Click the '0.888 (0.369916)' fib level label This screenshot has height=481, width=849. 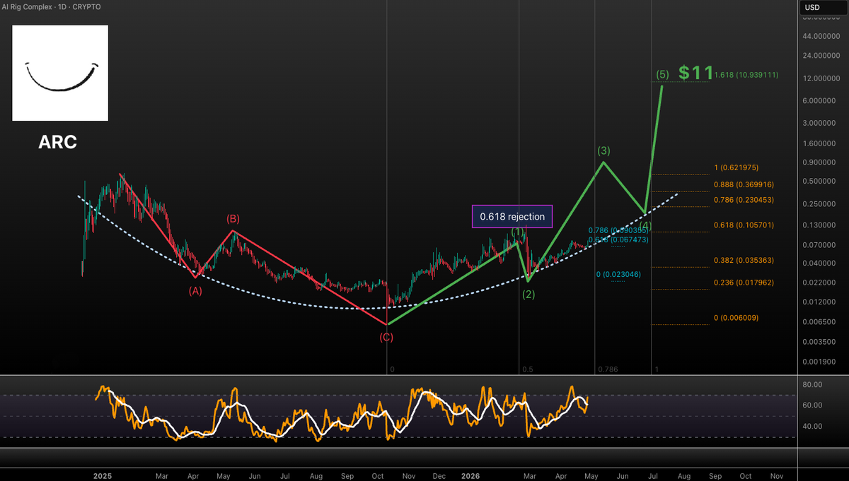(x=744, y=184)
